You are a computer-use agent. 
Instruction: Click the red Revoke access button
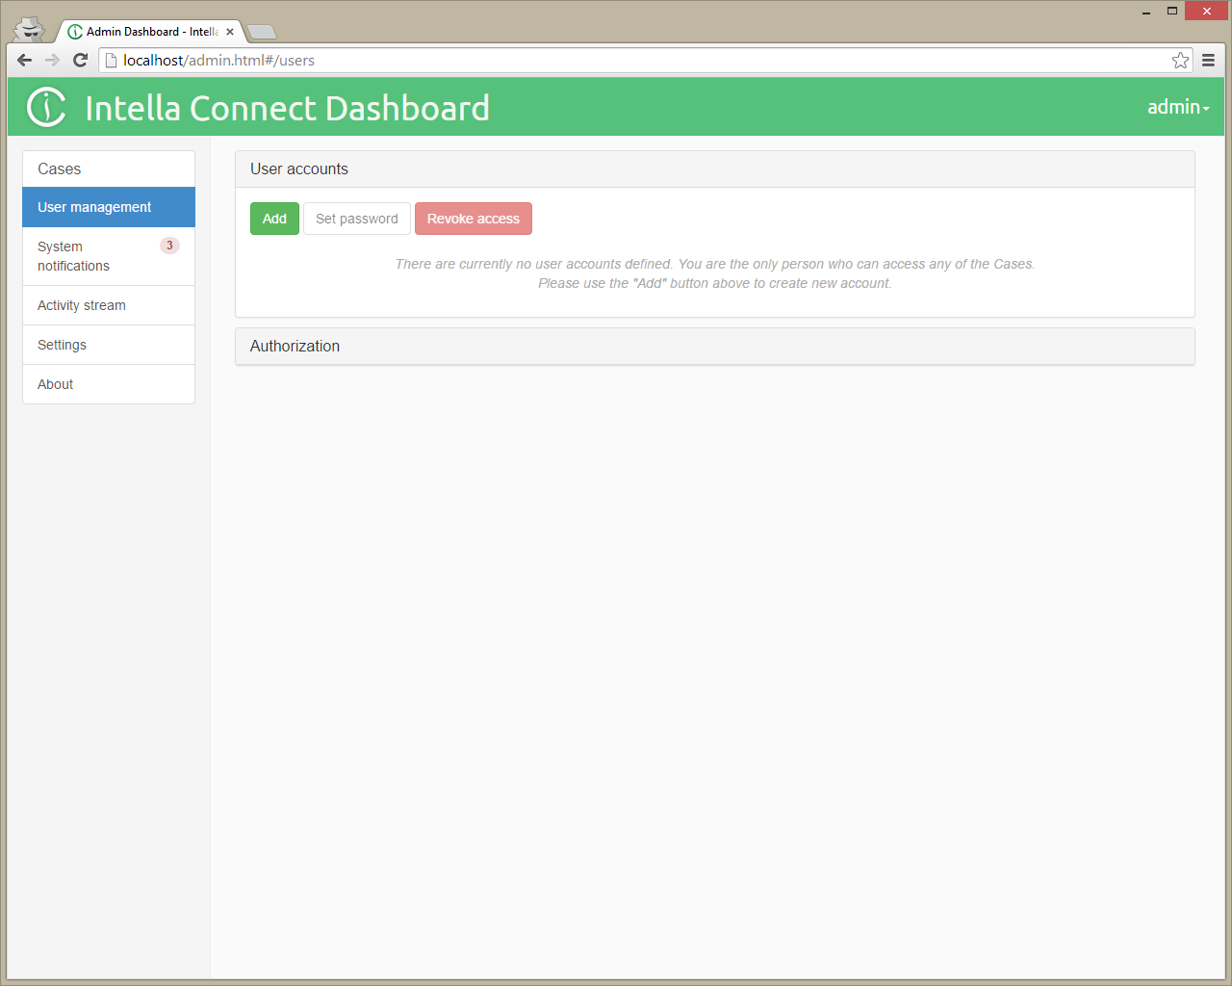click(473, 219)
